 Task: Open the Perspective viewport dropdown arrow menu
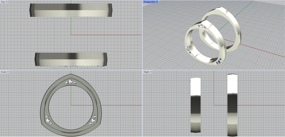(157, 2)
